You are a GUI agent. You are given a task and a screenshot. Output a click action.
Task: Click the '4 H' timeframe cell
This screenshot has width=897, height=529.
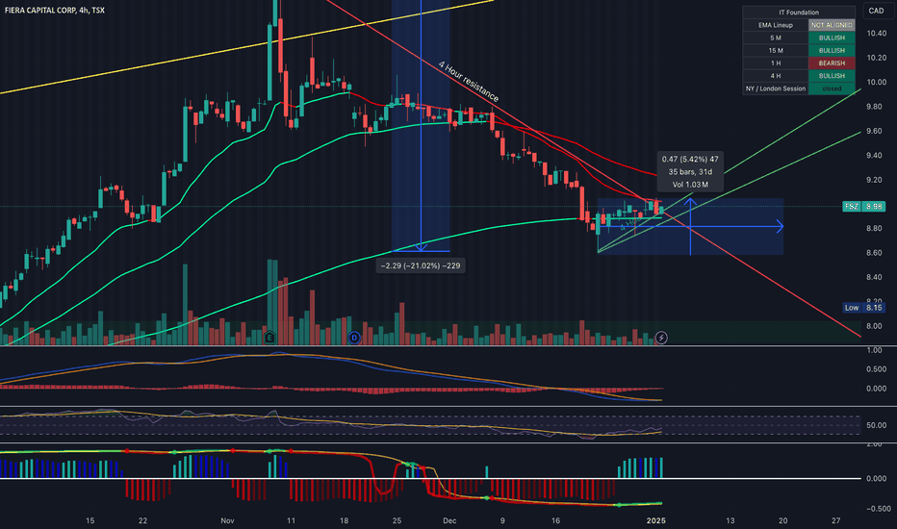[x=776, y=75]
